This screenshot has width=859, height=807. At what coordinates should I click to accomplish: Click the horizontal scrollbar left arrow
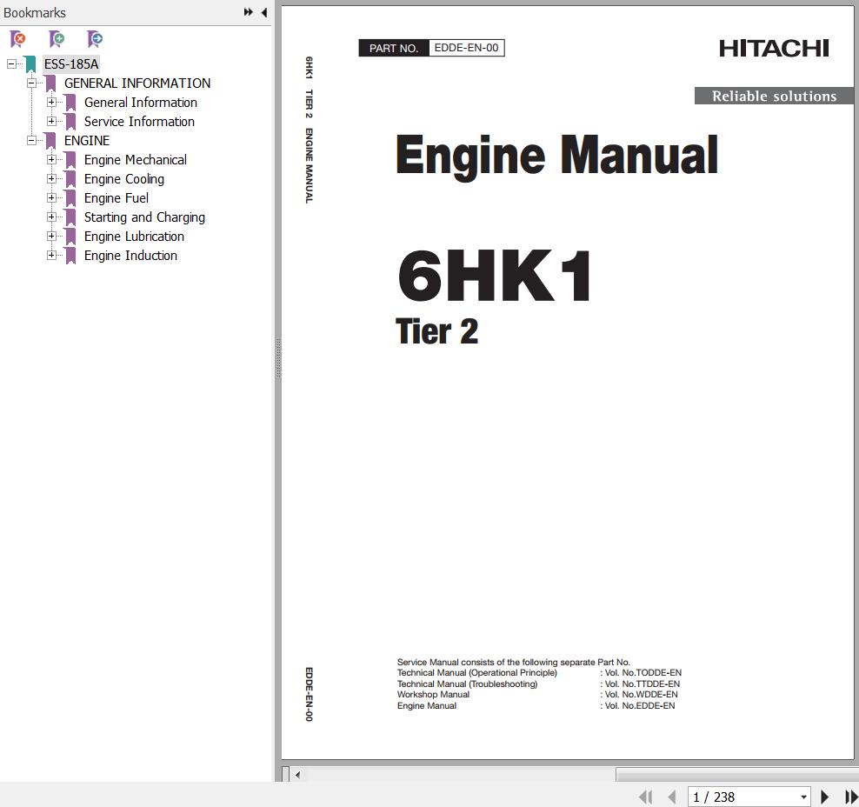click(297, 775)
